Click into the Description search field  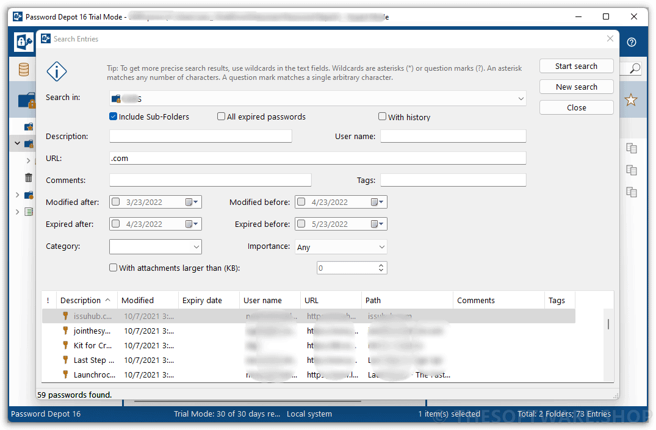click(x=200, y=136)
